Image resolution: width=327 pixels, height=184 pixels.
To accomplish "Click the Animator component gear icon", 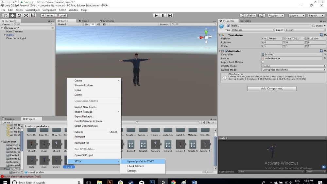I will tap(325, 51).
